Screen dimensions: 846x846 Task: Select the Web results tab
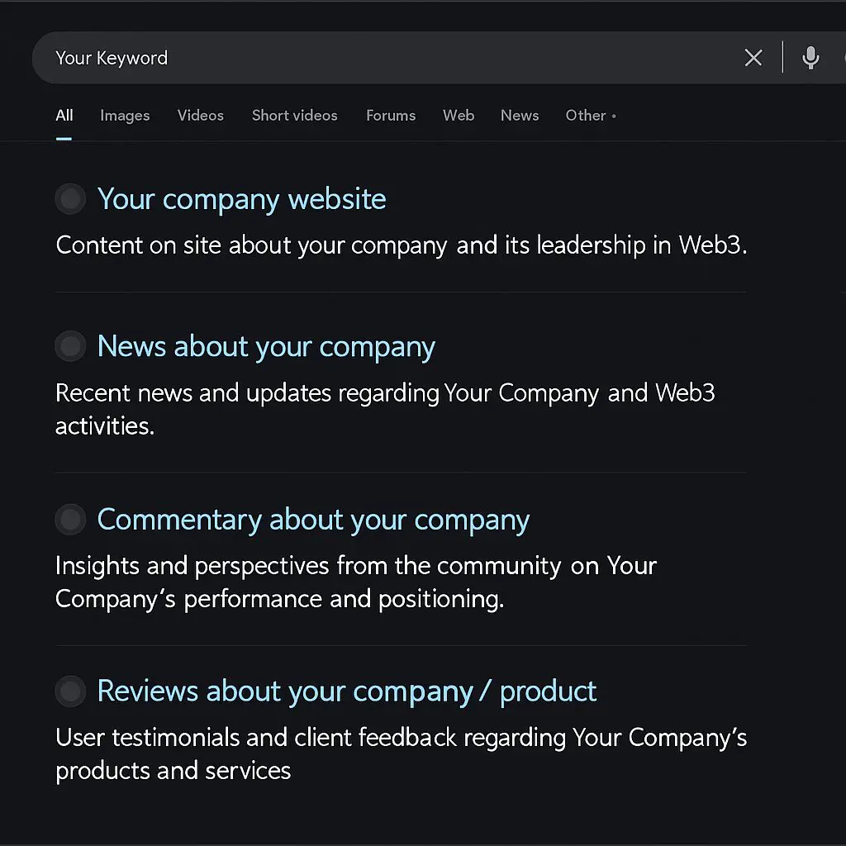click(x=459, y=116)
